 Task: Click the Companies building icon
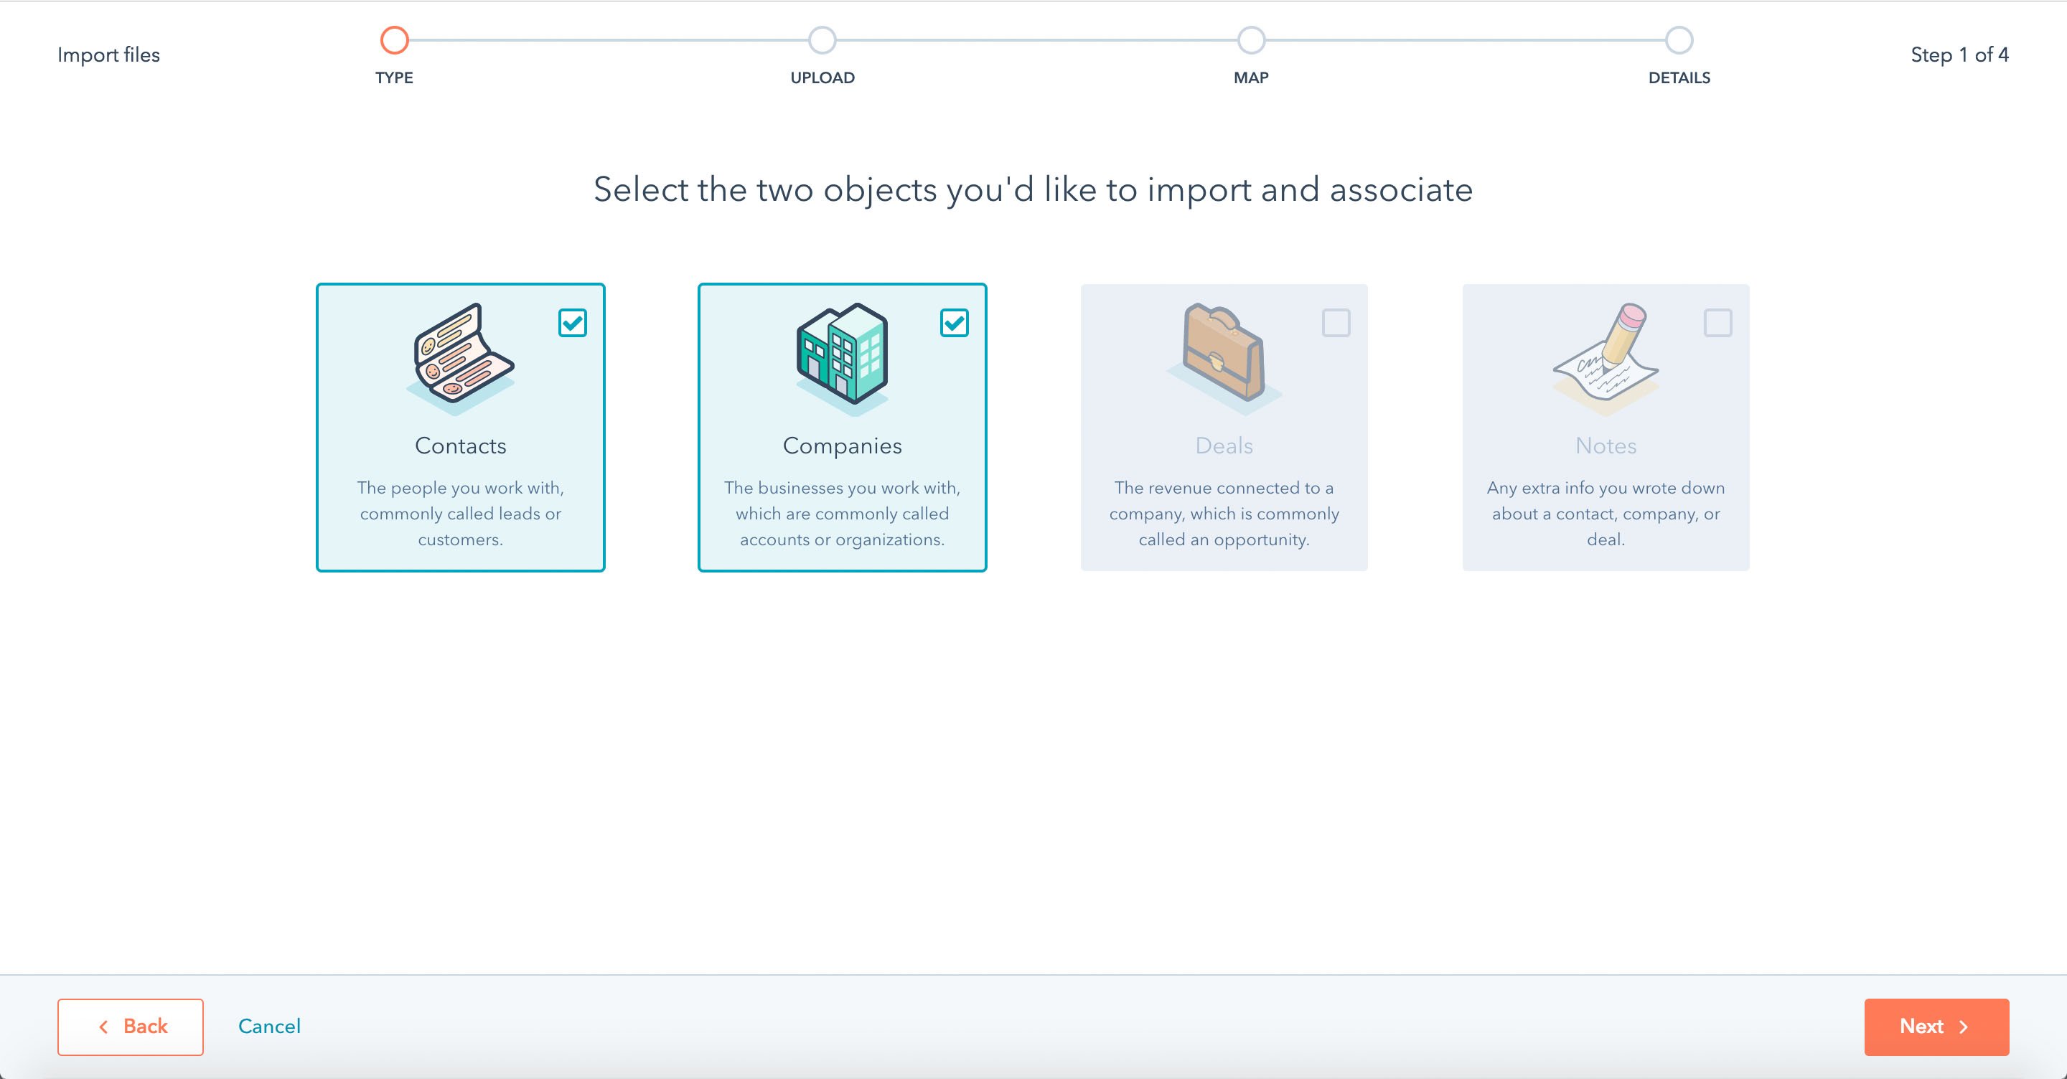click(841, 359)
